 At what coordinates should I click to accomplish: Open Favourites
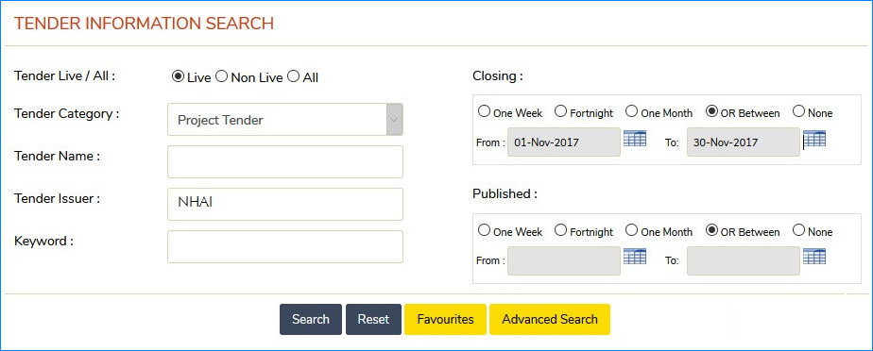tap(445, 319)
